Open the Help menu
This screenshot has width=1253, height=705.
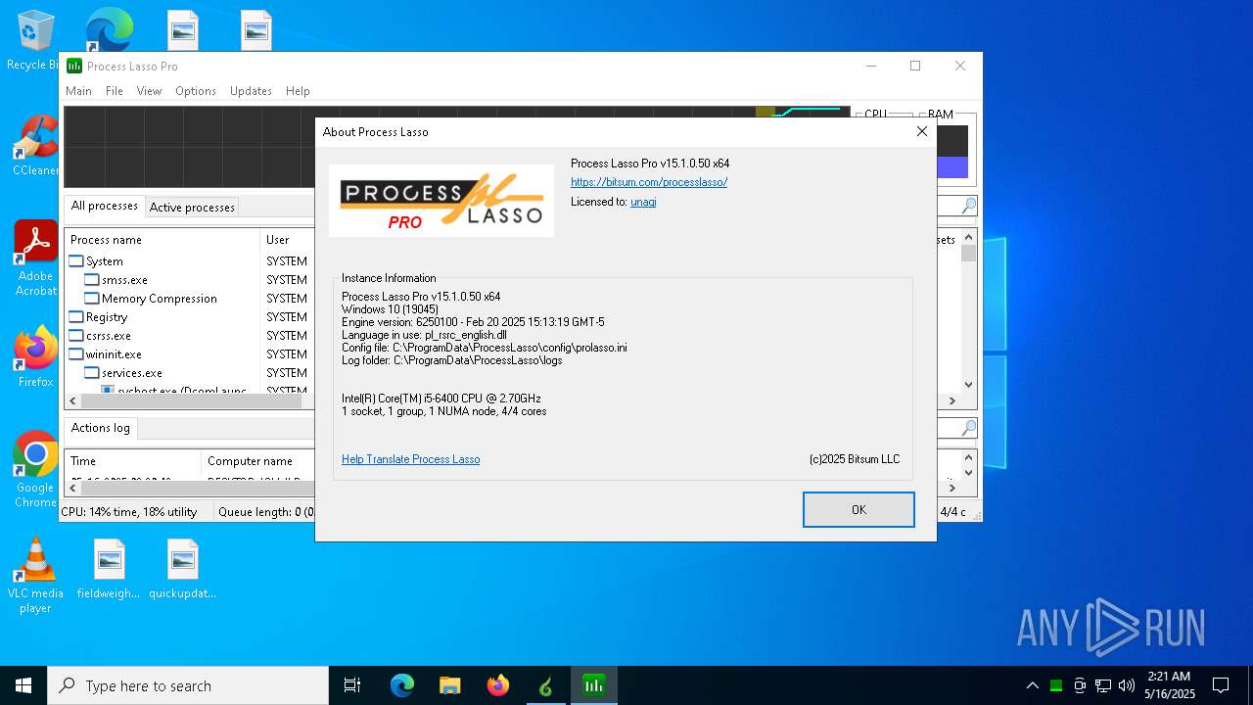point(298,91)
